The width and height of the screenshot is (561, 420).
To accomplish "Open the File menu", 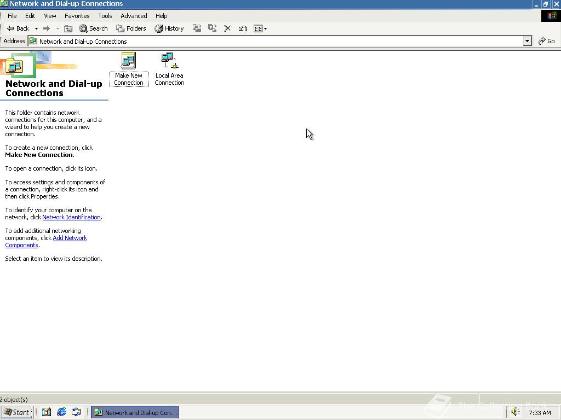I will tap(12, 16).
